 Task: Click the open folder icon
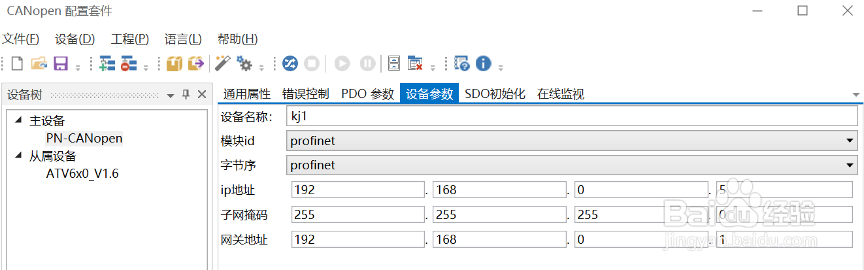39,63
